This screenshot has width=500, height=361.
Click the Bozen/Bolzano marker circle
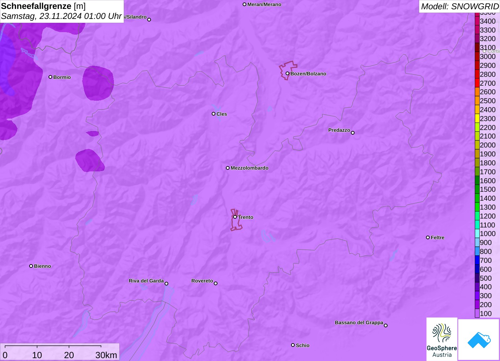click(287, 74)
